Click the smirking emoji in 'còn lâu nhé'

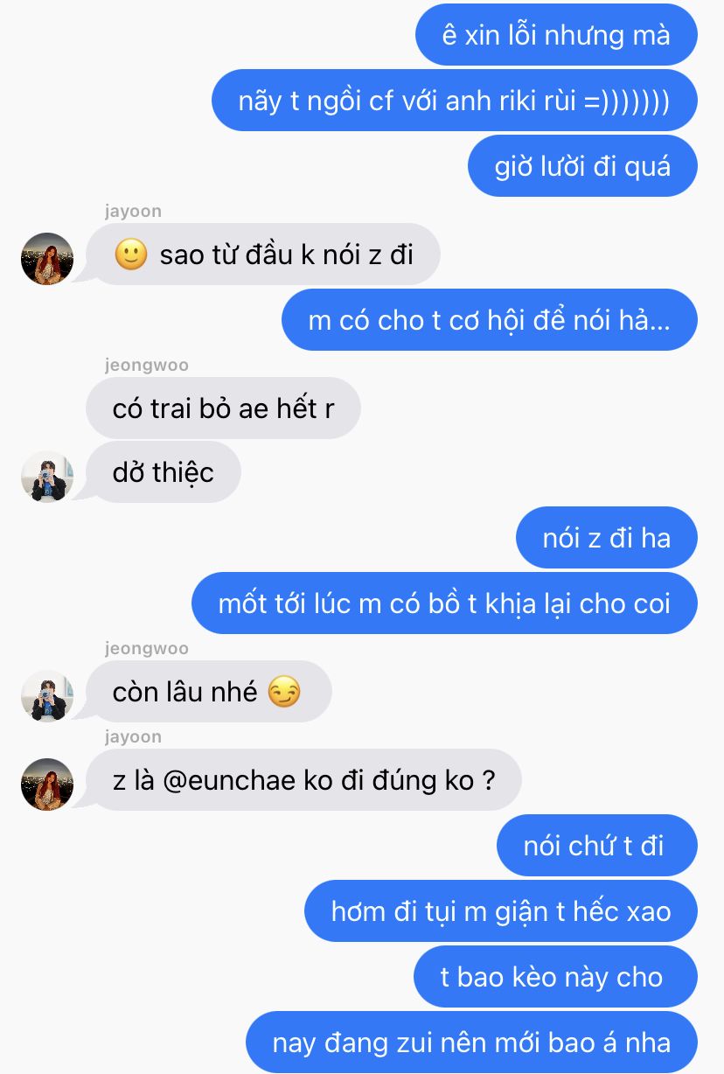(x=283, y=692)
